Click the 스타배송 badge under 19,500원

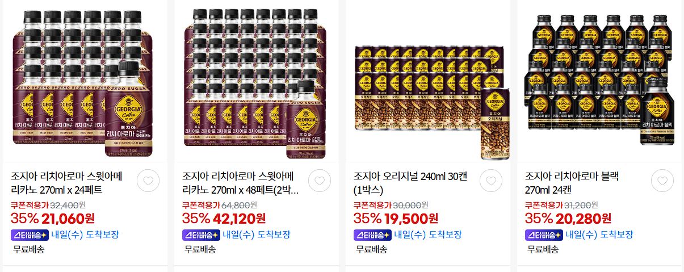(372, 235)
